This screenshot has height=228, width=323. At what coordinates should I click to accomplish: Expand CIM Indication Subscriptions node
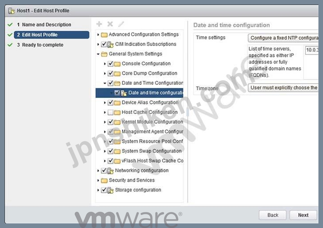(x=98, y=44)
